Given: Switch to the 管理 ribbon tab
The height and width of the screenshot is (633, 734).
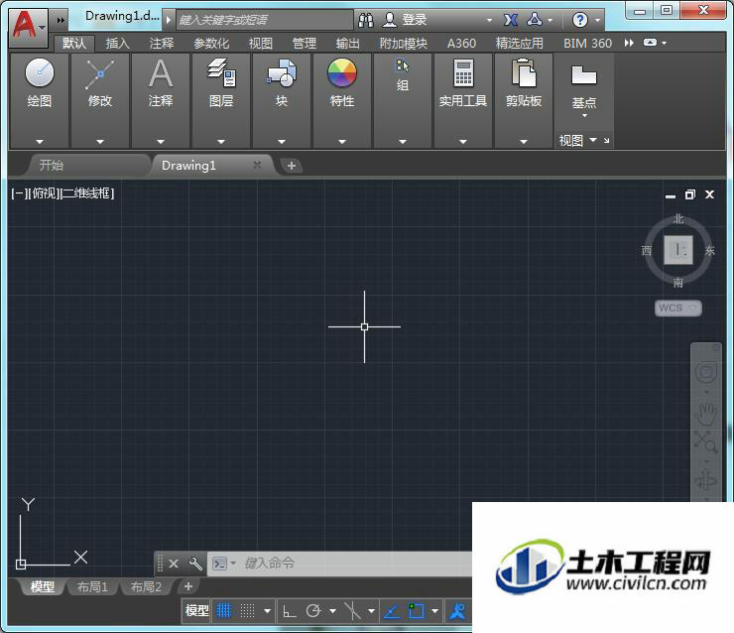Looking at the screenshot, I should coord(305,44).
